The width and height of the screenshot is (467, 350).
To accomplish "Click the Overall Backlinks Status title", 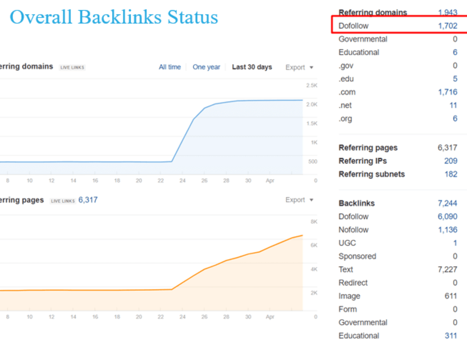I will (114, 17).
